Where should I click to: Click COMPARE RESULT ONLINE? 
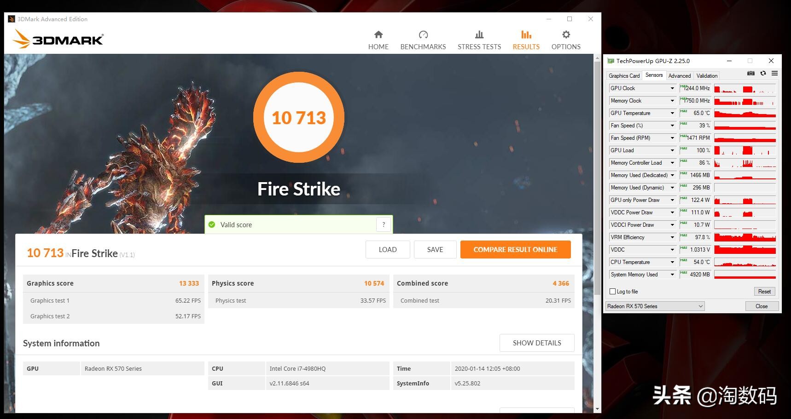(x=516, y=249)
